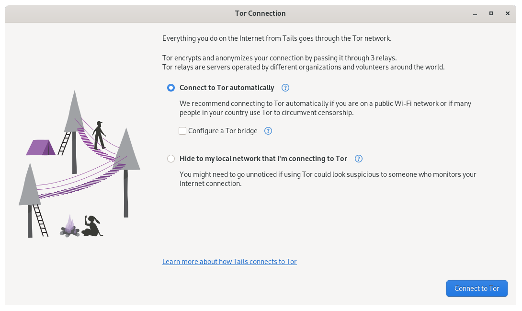
Task: Open help for "Connect to Tor automatically"
Action: pyautogui.click(x=285, y=88)
